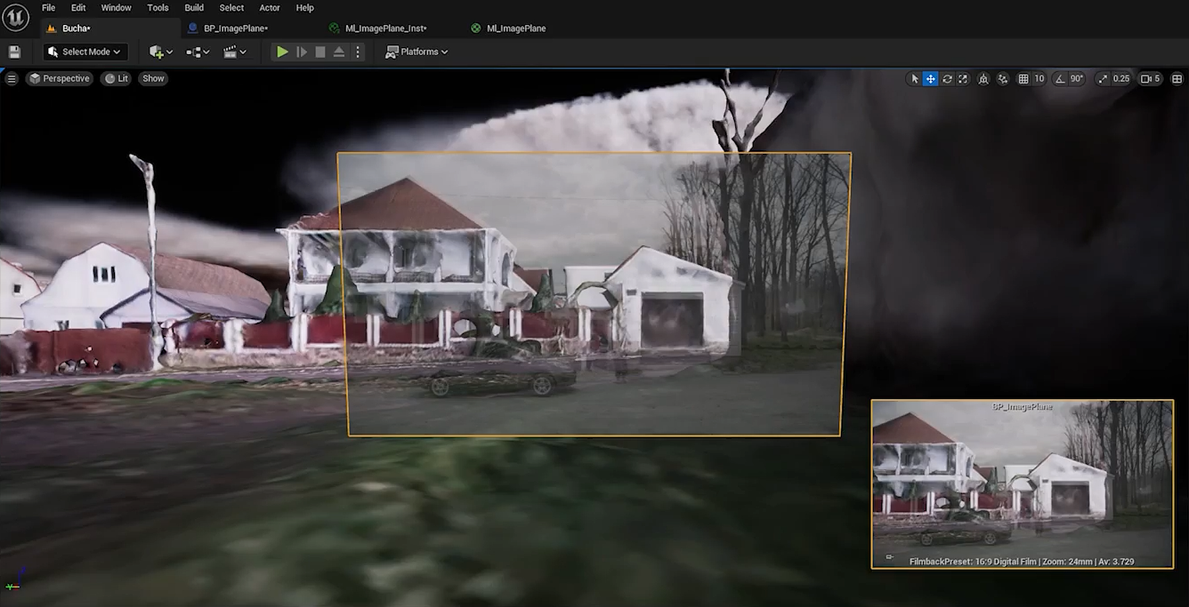The image size is (1189, 607).
Task: Open the Lit view mode button
Action: coord(117,79)
